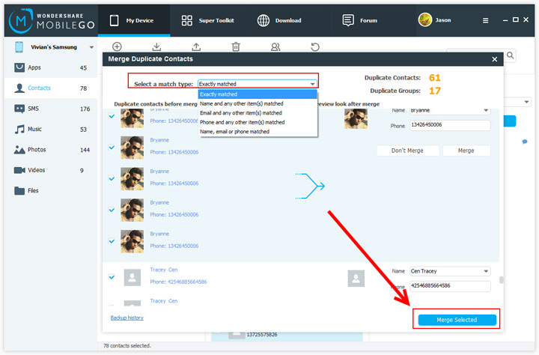
Task: Uncheck the fourth Bryanne contact checkbox
Action: (x=112, y=210)
